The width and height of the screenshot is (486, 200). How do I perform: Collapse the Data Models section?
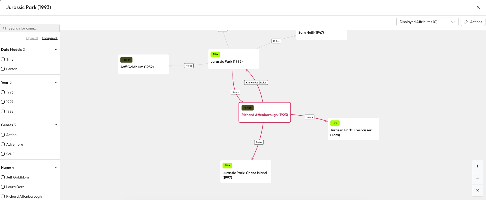(56, 49)
